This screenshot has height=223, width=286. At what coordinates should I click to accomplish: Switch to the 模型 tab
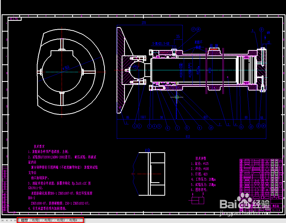24,220
